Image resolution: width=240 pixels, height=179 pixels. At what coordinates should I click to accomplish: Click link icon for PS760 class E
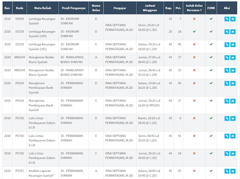227,136
